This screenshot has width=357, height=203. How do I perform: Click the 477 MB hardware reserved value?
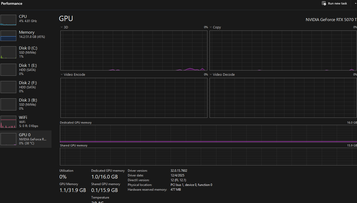pyautogui.click(x=176, y=190)
